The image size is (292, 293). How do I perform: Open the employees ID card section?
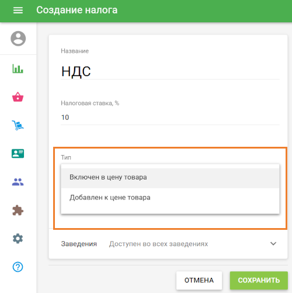pyautogui.click(x=18, y=154)
